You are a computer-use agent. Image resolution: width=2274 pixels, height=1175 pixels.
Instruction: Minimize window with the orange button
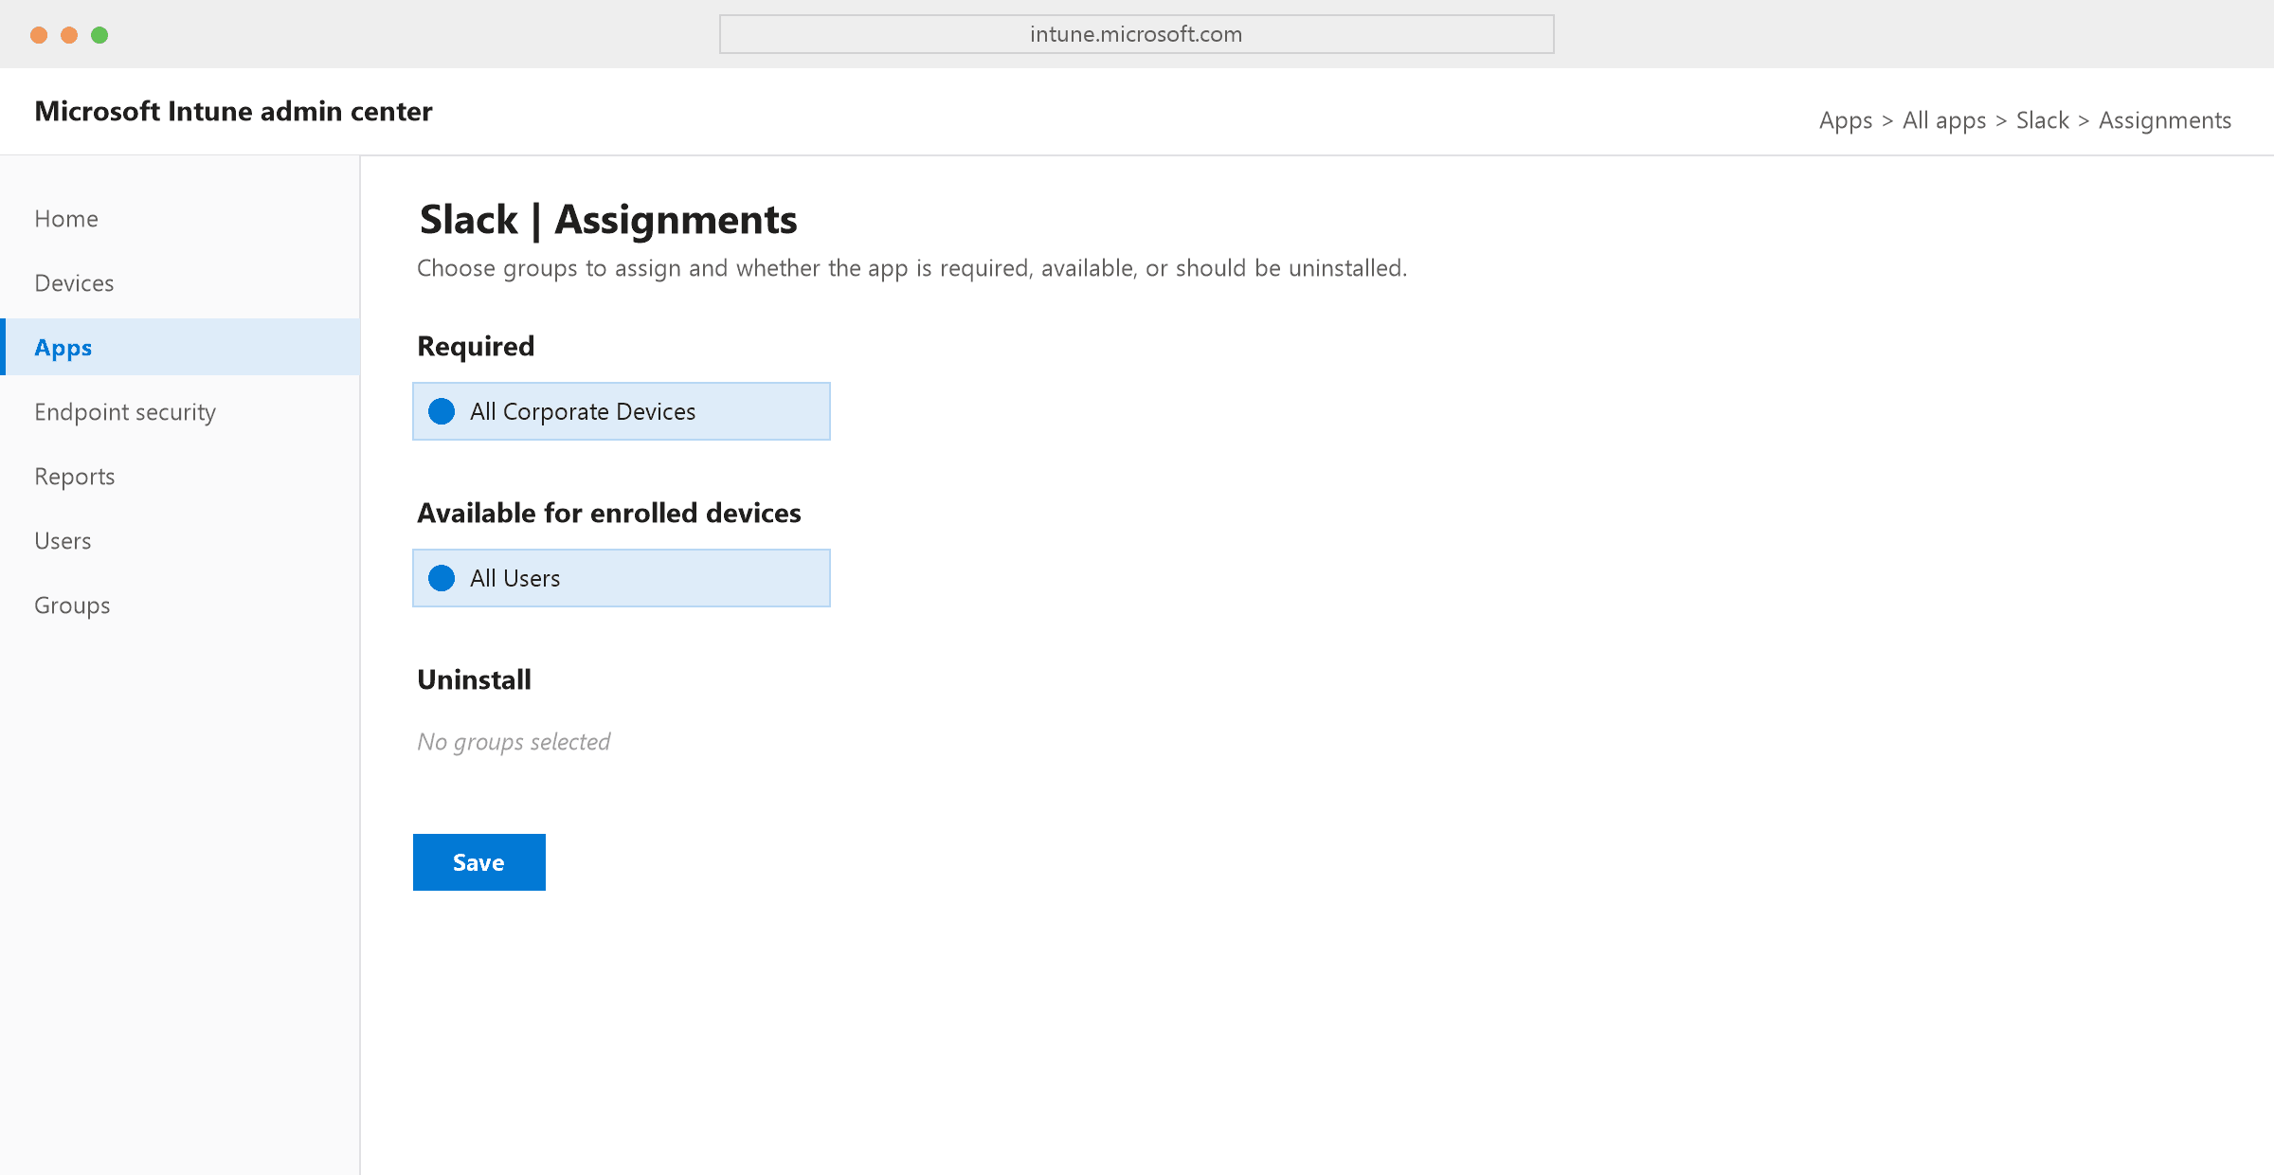click(69, 35)
